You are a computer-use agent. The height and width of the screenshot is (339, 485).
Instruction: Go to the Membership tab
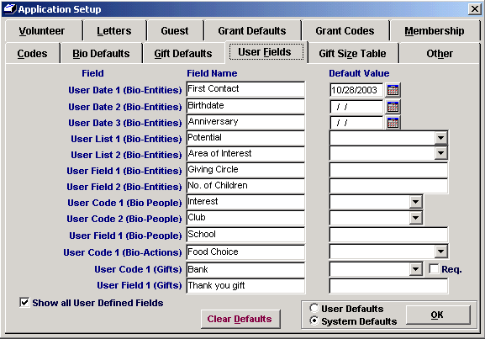(x=435, y=31)
